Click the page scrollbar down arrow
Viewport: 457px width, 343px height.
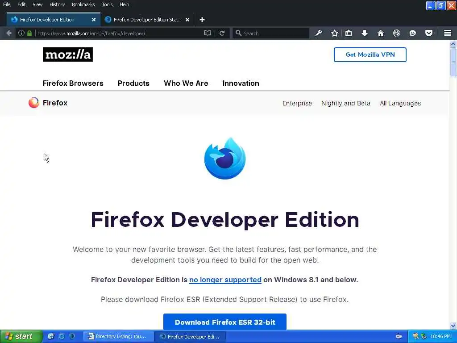tap(453, 326)
